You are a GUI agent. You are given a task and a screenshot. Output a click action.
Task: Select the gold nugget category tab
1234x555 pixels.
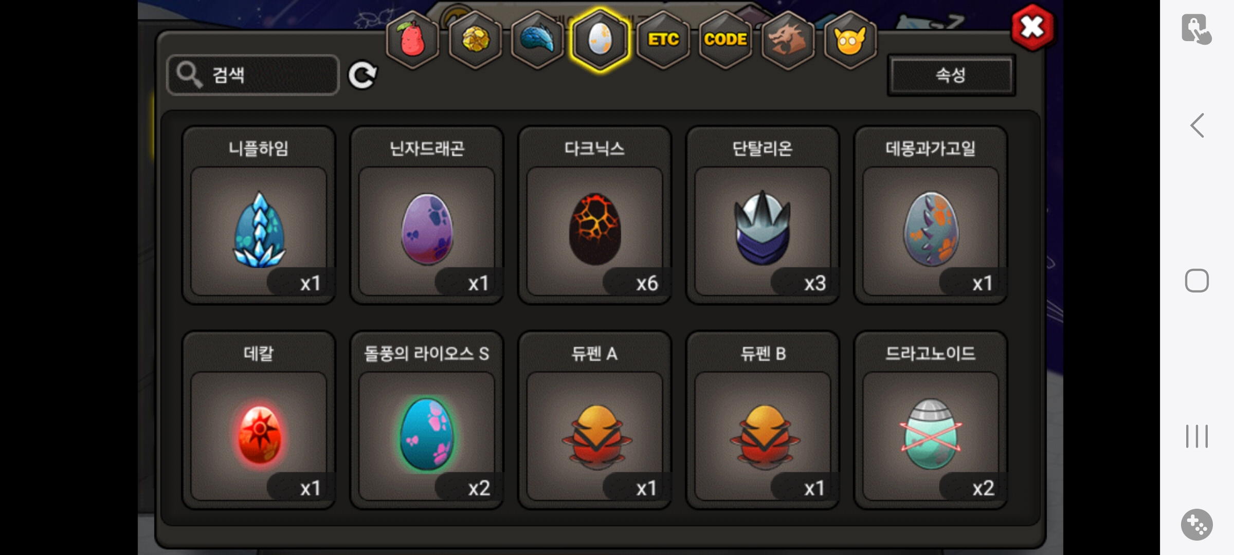point(475,40)
